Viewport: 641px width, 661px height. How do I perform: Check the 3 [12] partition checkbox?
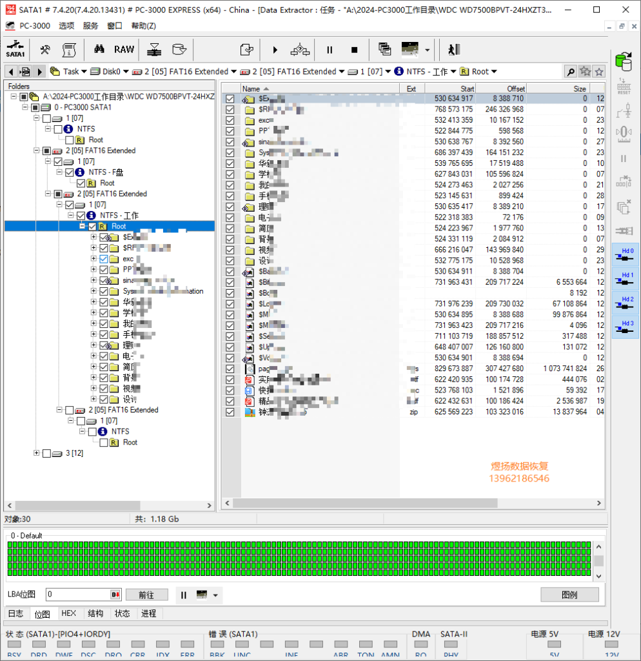(46, 453)
